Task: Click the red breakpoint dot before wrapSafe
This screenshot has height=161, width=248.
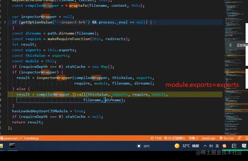Action: [66, 6]
